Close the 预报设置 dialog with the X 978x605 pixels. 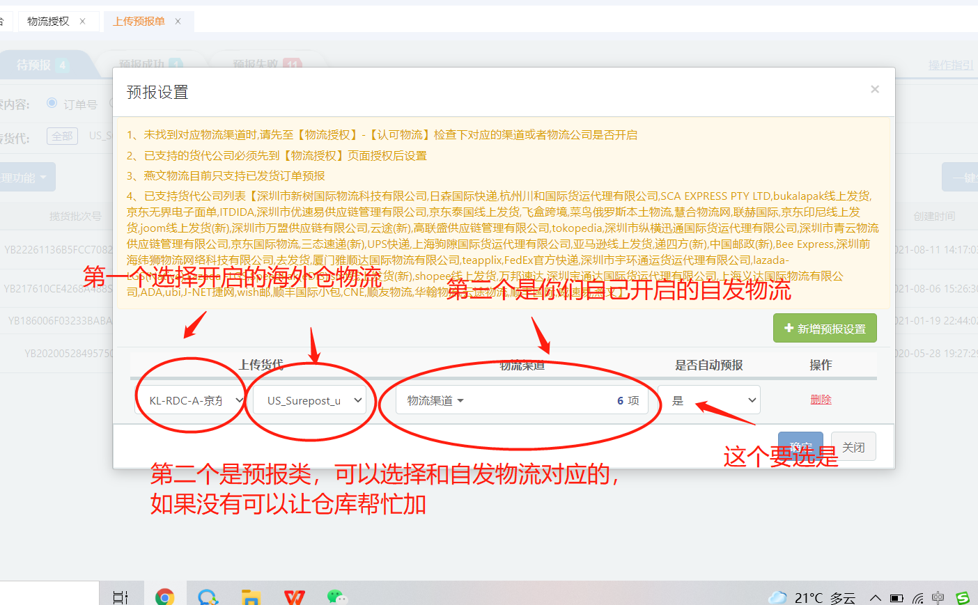coord(875,89)
